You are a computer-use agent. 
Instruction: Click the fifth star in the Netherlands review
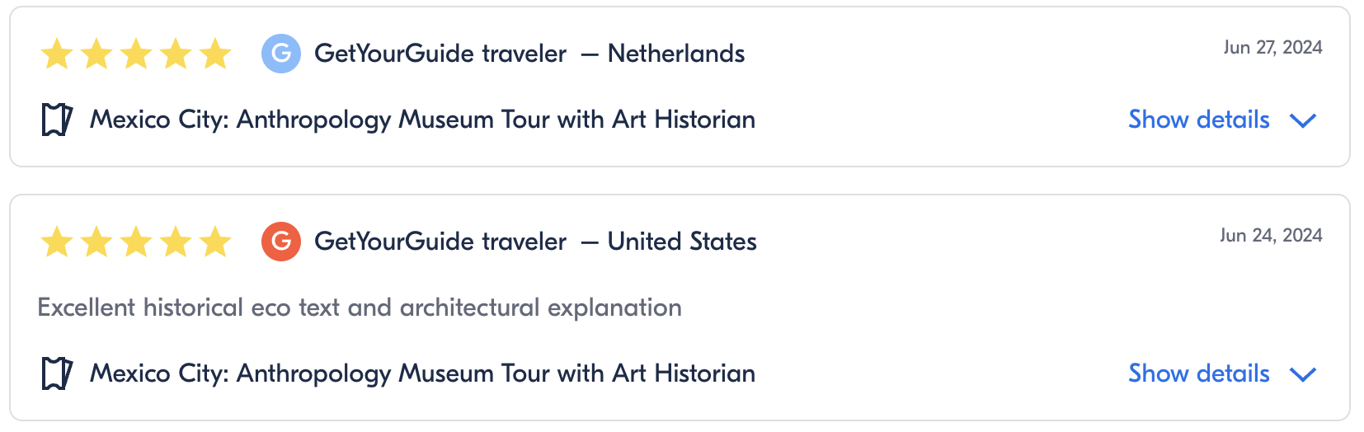pyautogui.click(x=215, y=54)
